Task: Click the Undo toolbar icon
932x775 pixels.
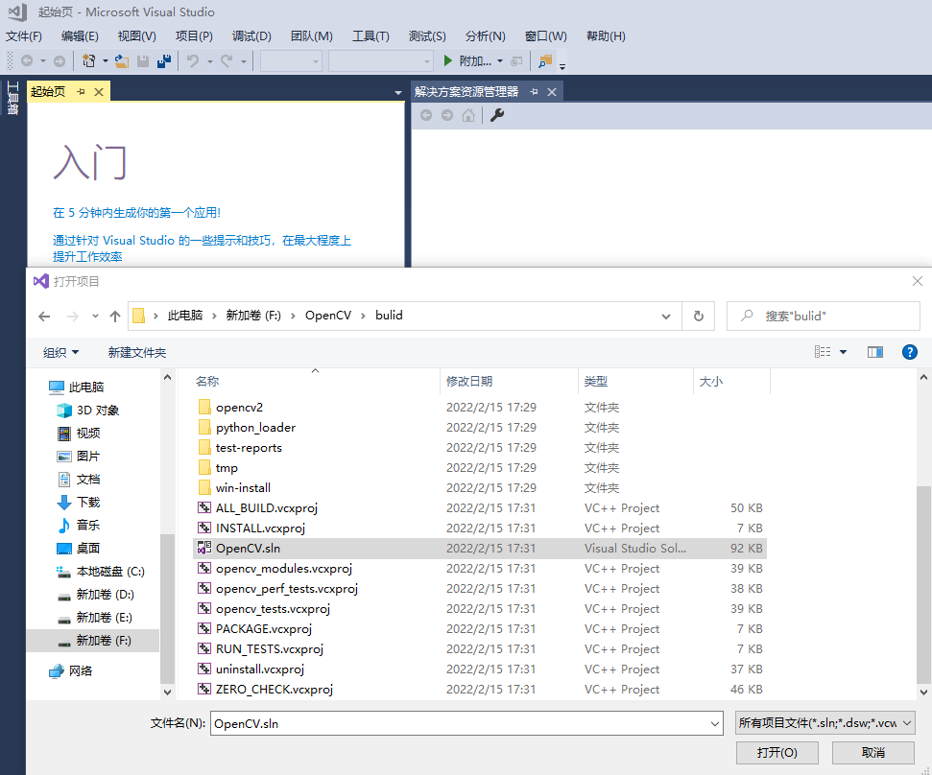Action: [192, 60]
